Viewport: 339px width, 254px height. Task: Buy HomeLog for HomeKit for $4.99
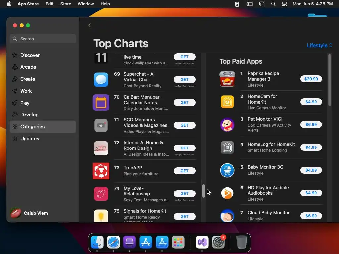311,147
